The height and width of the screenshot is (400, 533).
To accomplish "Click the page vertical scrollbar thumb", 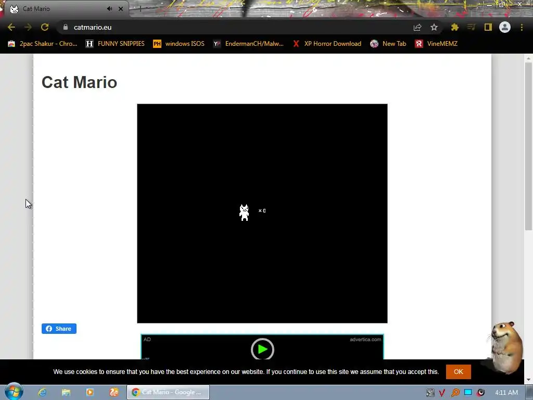I will click(x=528, y=146).
